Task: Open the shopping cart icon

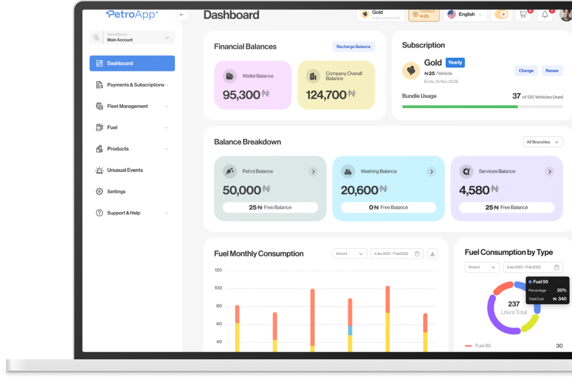Action: click(523, 14)
